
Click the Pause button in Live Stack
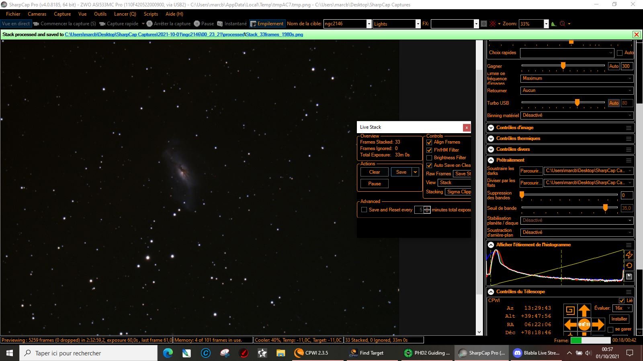coord(374,184)
